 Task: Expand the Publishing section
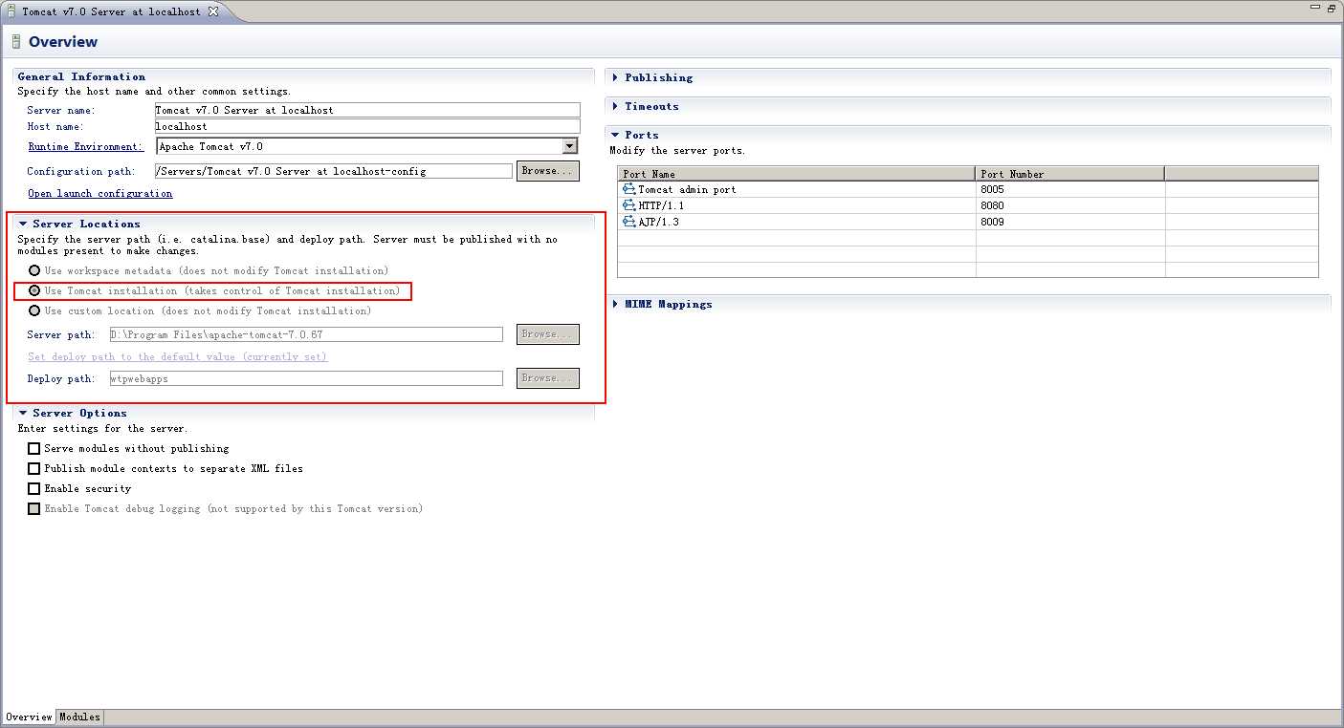[x=615, y=77]
